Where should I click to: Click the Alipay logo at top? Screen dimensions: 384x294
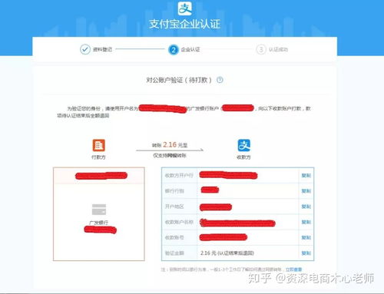tap(185, 8)
